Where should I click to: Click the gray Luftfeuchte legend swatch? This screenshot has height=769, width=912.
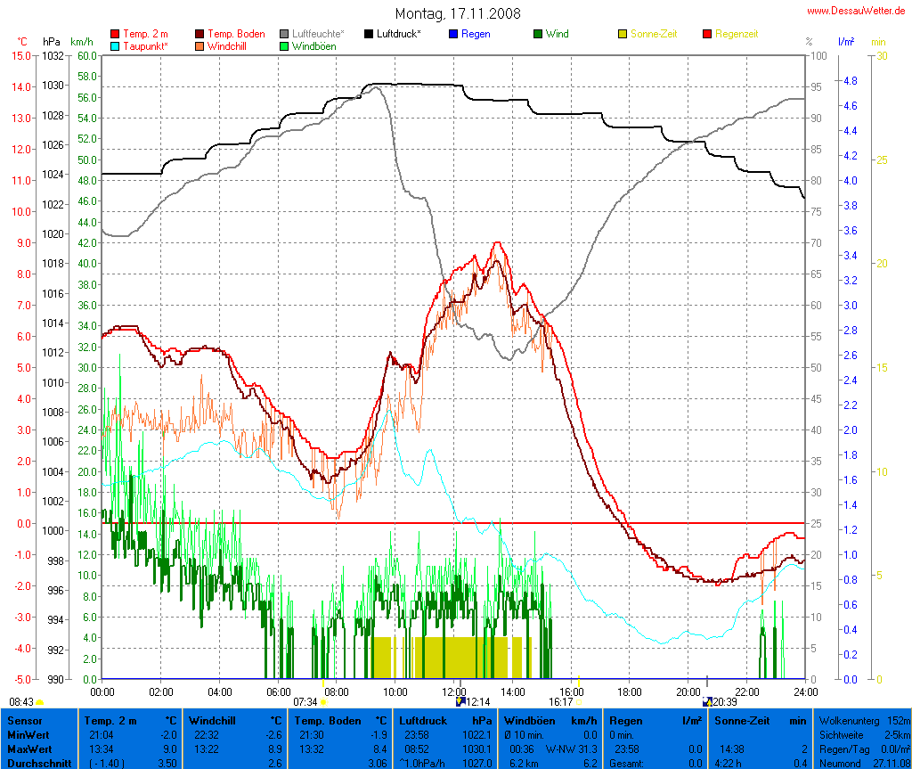click(284, 34)
